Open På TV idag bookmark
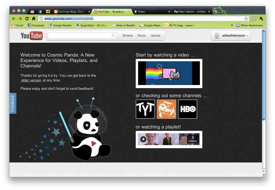Image resolution: width=275 pixels, height=190 pixels. tap(180, 26)
